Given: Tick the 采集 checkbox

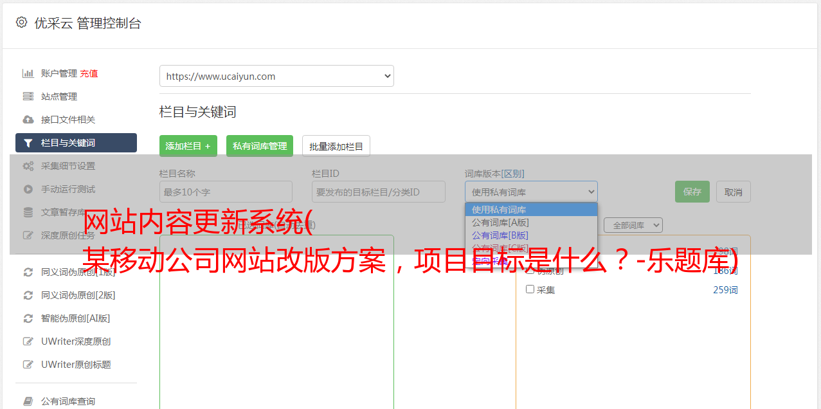Looking at the screenshot, I should click(530, 289).
